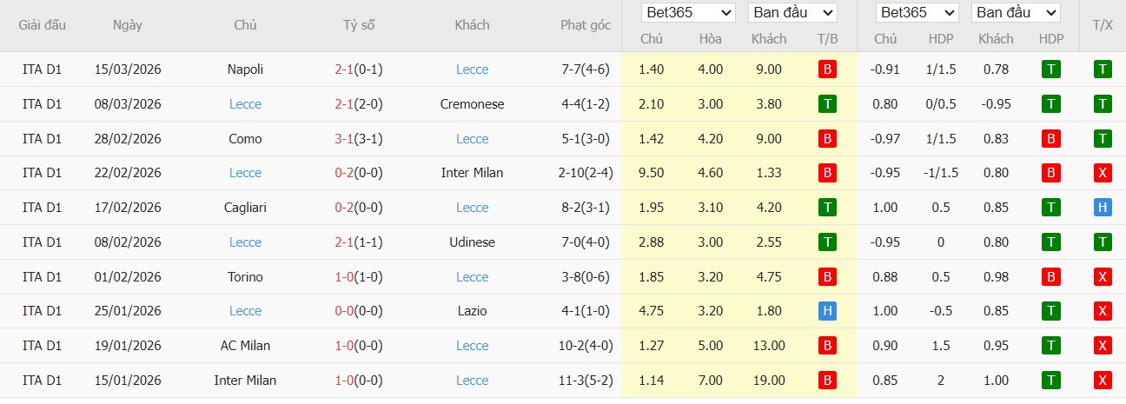Click red B badge in Napoli match row
This screenshot has height=404, width=1126.
pyautogui.click(x=827, y=70)
